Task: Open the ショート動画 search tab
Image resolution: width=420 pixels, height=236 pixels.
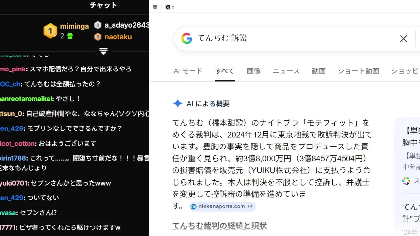Action: pyautogui.click(x=358, y=71)
